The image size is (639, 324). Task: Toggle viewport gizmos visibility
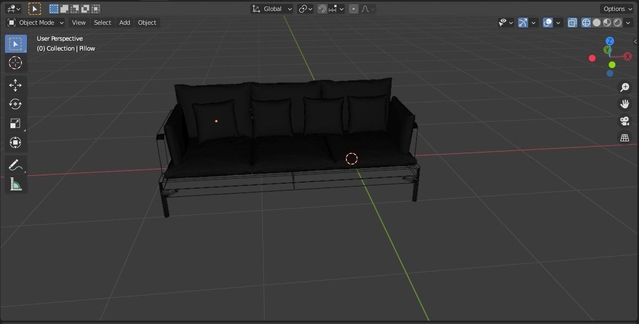pos(523,23)
